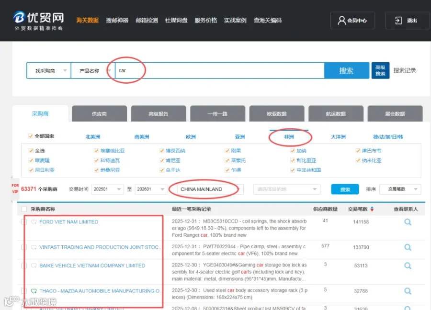
Task: View contacts for VINFAST TRADING row
Action: point(408,247)
